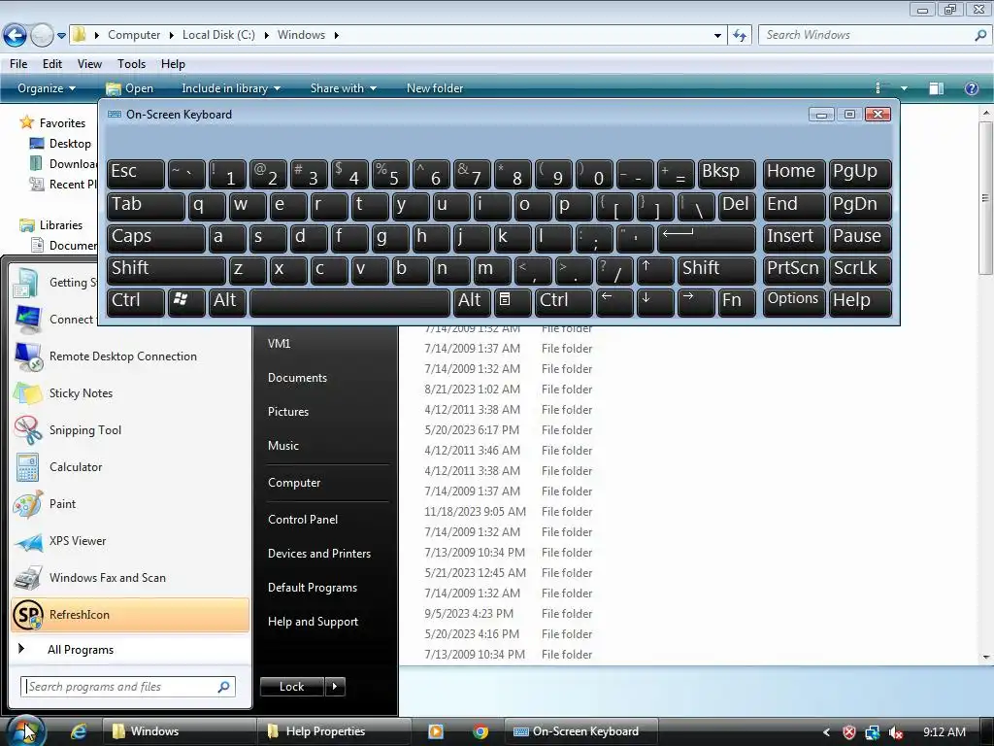
Task: Toggle right Shift key on keyboard
Action: [x=716, y=270]
